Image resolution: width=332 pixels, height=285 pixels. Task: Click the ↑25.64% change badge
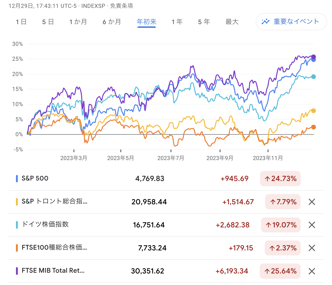coord(280,271)
